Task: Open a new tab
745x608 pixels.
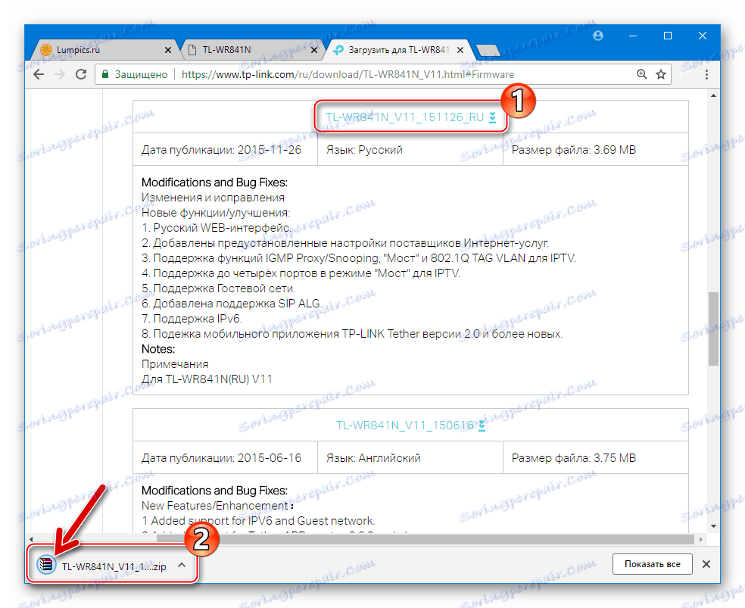Action: [x=488, y=50]
